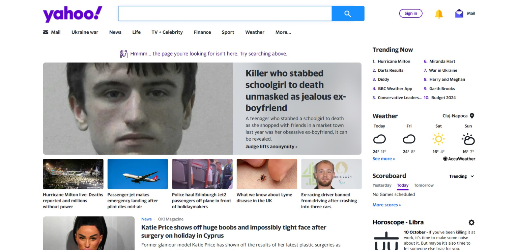Click the Yahoo logo
Screen dimensions: 518x250
pyautogui.click(x=73, y=14)
